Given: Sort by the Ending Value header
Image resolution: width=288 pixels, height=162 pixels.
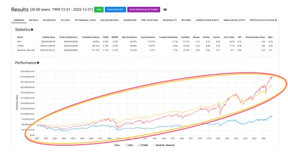Looking at the screenshot, I should 49,37.
